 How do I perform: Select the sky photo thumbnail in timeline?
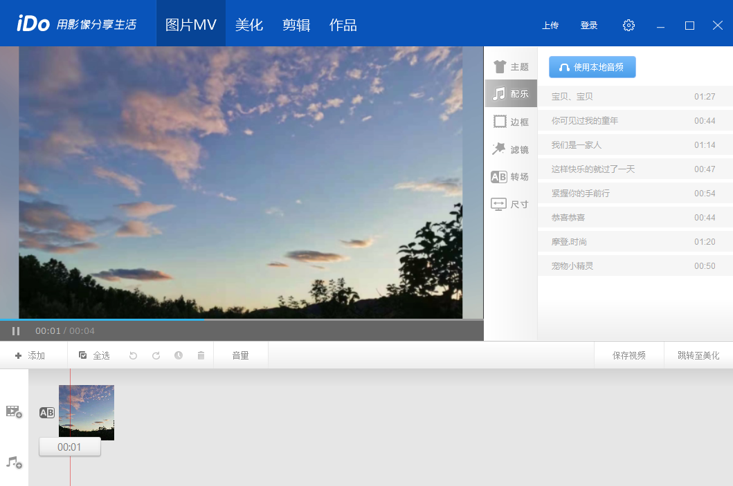(87, 412)
